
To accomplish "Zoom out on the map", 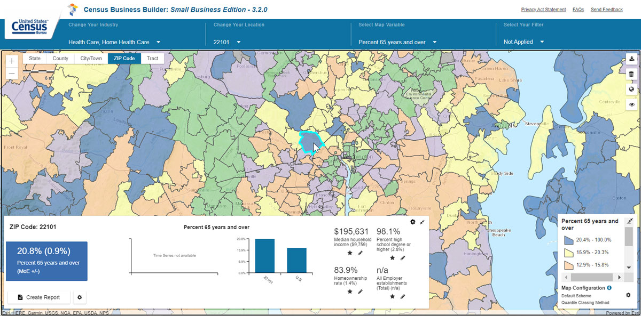I will (12, 73).
